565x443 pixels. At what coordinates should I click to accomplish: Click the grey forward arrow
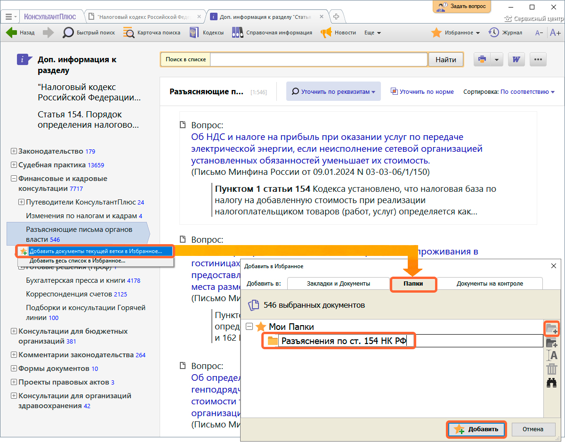[48, 33]
